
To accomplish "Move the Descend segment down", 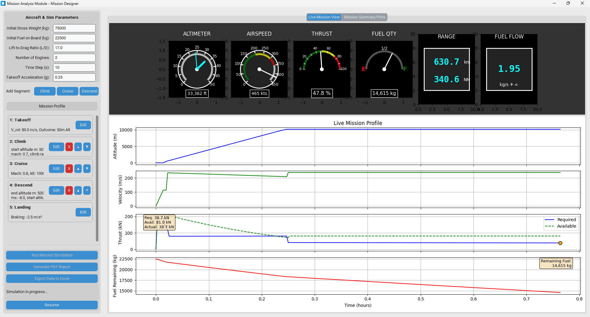I will click(x=87, y=190).
